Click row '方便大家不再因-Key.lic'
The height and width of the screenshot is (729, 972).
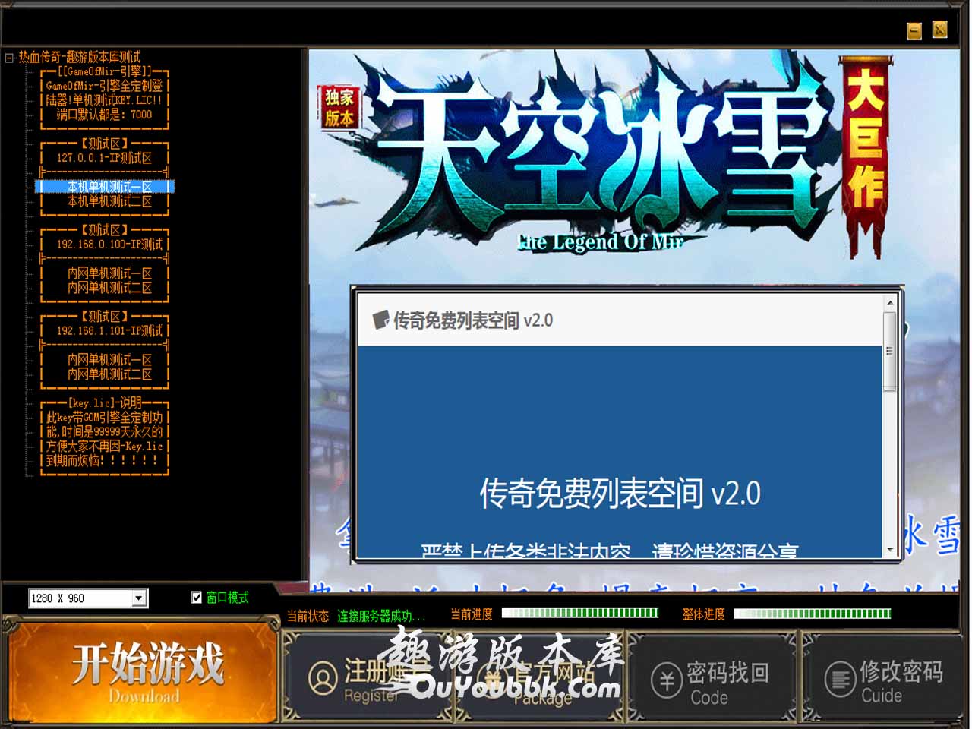[105, 447]
